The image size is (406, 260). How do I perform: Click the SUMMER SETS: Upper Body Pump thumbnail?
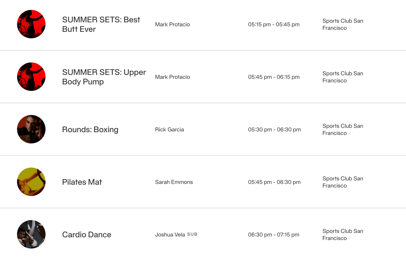pyautogui.click(x=31, y=77)
